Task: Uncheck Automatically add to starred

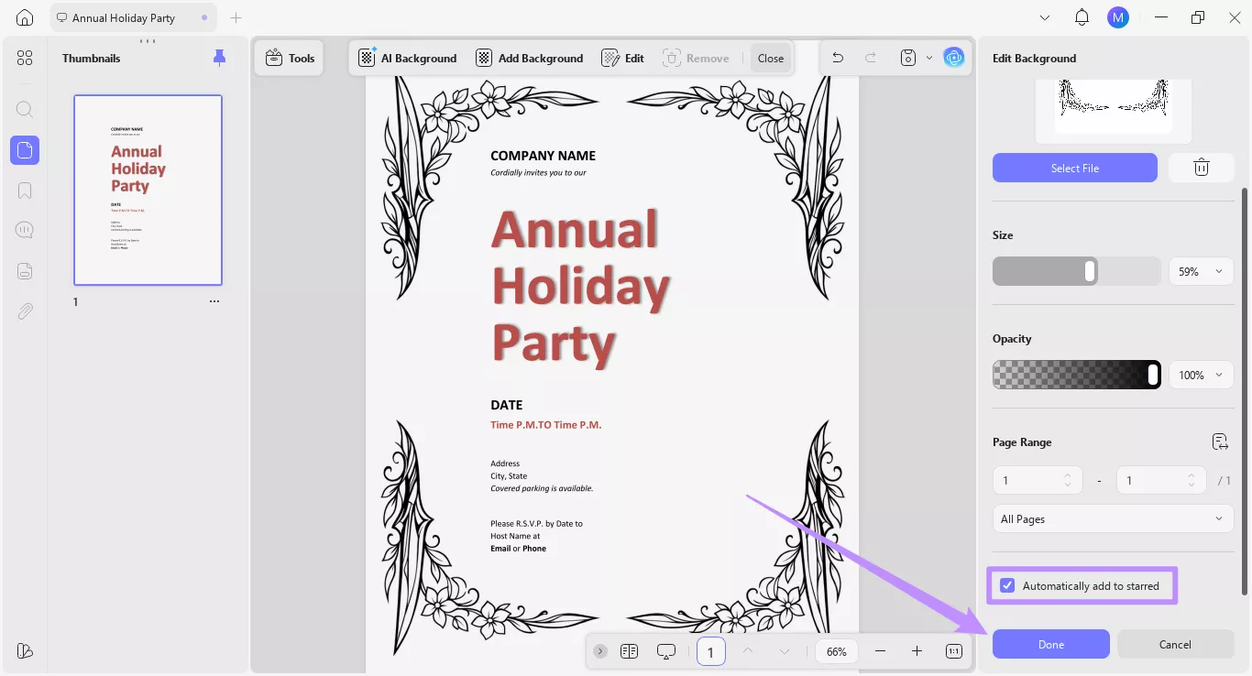Action: [1006, 585]
